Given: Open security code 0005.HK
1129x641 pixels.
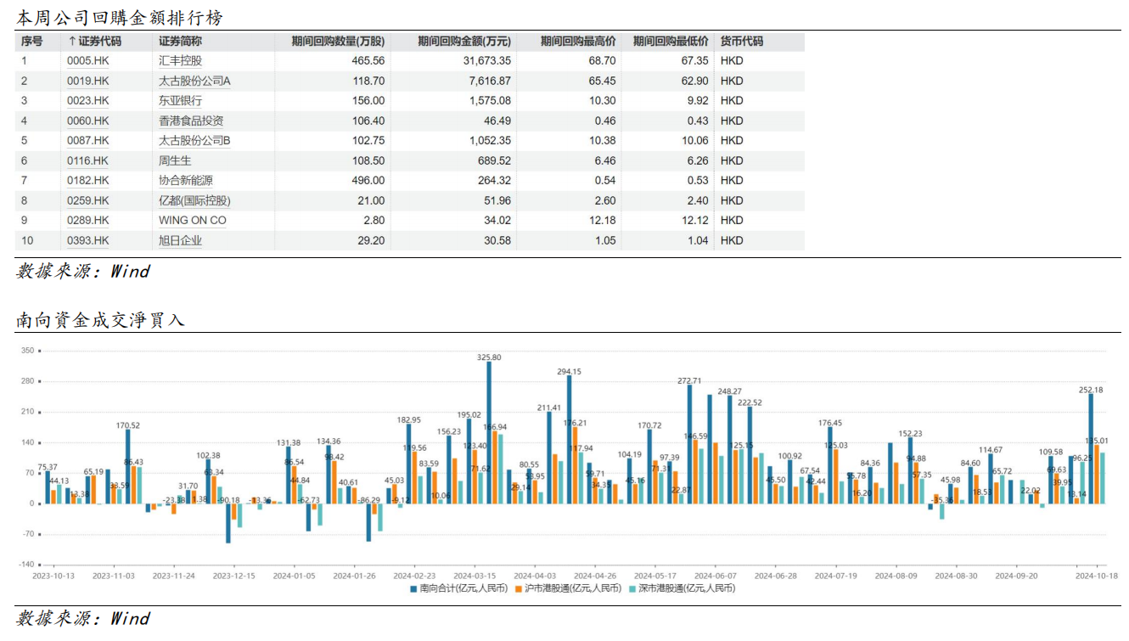Looking at the screenshot, I should coord(88,61).
